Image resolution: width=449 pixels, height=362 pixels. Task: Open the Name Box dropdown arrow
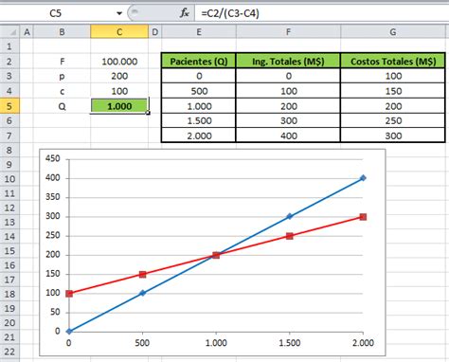[x=119, y=13]
